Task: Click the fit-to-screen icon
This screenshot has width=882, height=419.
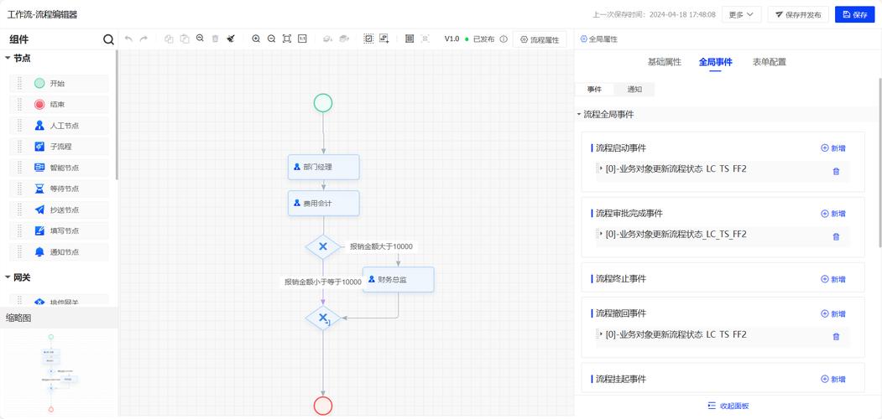Action: pyautogui.click(x=287, y=39)
